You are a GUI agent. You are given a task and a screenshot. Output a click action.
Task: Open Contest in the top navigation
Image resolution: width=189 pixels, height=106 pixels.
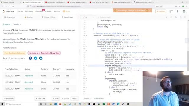(x=48, y=11)
